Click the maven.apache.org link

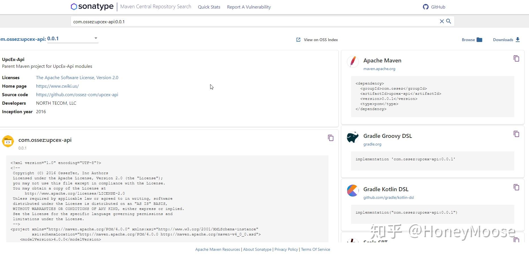point(379,69)
